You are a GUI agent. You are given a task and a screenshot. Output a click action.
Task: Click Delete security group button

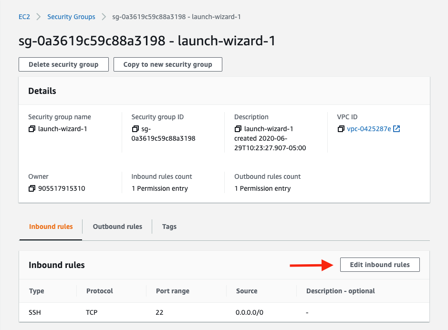(63, 64)
